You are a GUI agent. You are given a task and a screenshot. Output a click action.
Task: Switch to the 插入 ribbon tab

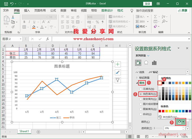(x=27, y=10)
